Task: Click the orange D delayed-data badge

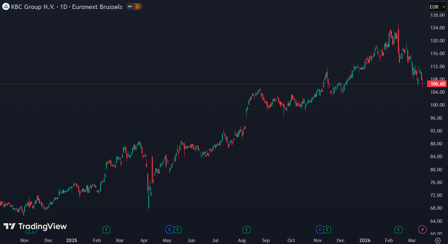Action: coord(137,6)
